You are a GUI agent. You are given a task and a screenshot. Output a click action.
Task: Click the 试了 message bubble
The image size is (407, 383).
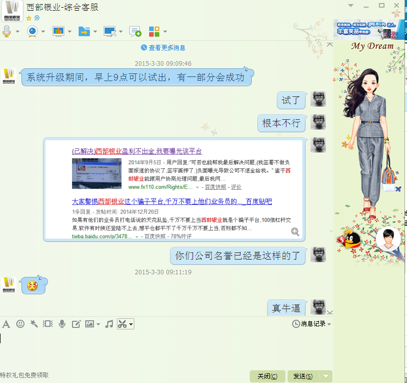(291, 100)
